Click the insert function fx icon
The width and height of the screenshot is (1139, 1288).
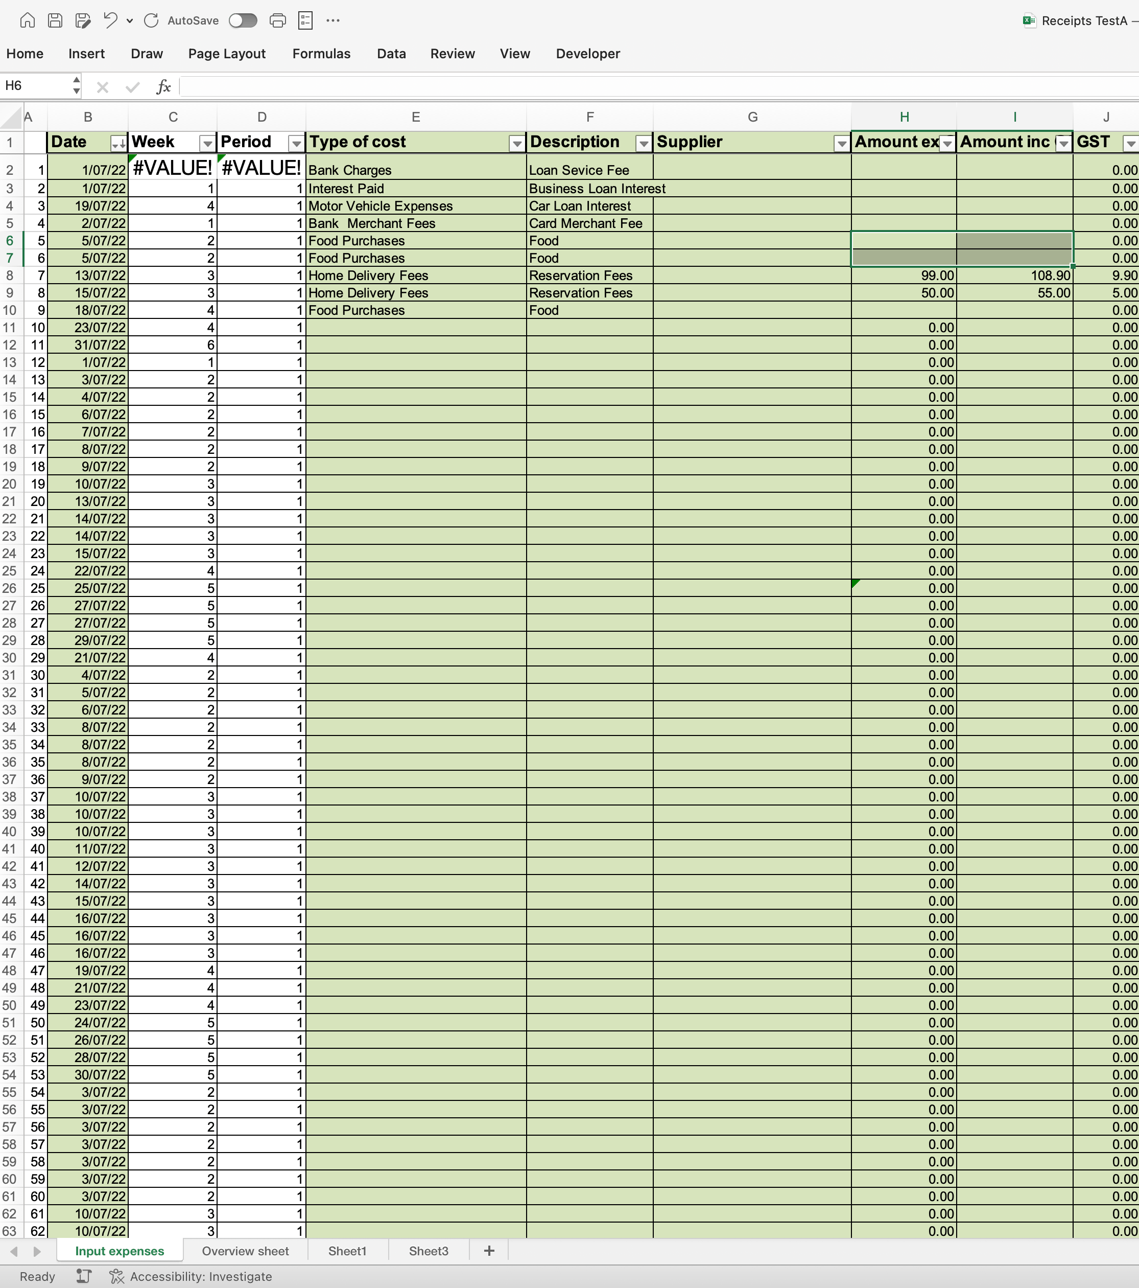[164, 87]
